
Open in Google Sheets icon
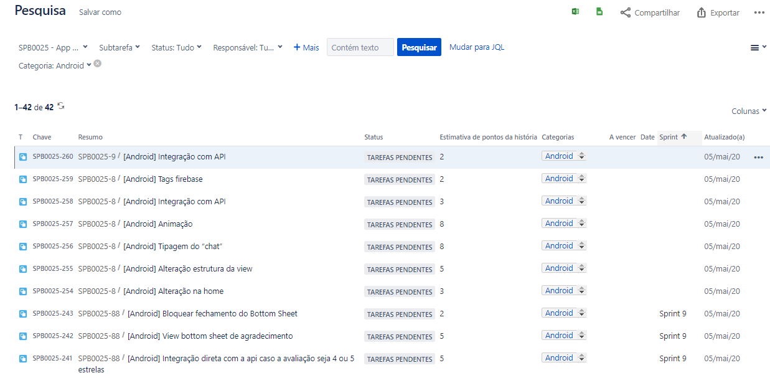click(599, 12)
